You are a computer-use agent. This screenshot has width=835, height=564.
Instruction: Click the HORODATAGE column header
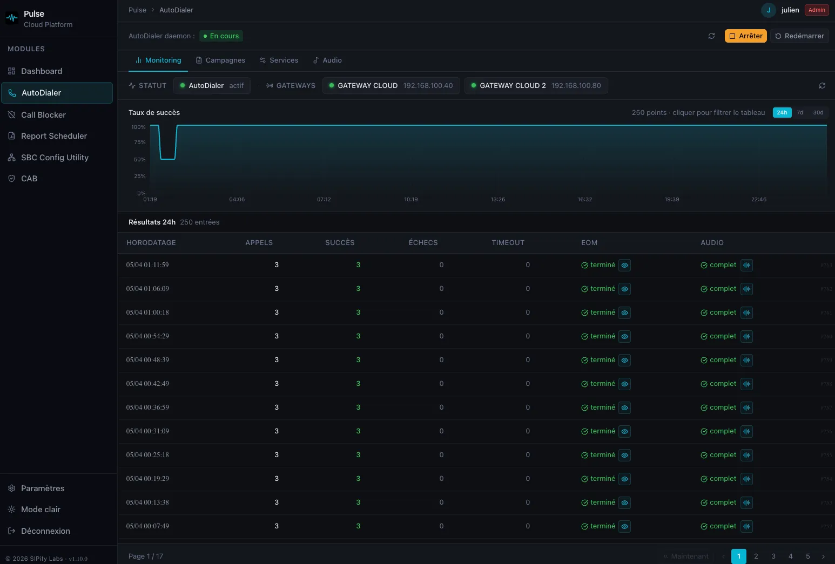pyautogui.click(x=151, y=243)
